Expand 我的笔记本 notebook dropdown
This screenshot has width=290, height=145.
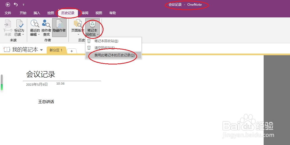42,50
